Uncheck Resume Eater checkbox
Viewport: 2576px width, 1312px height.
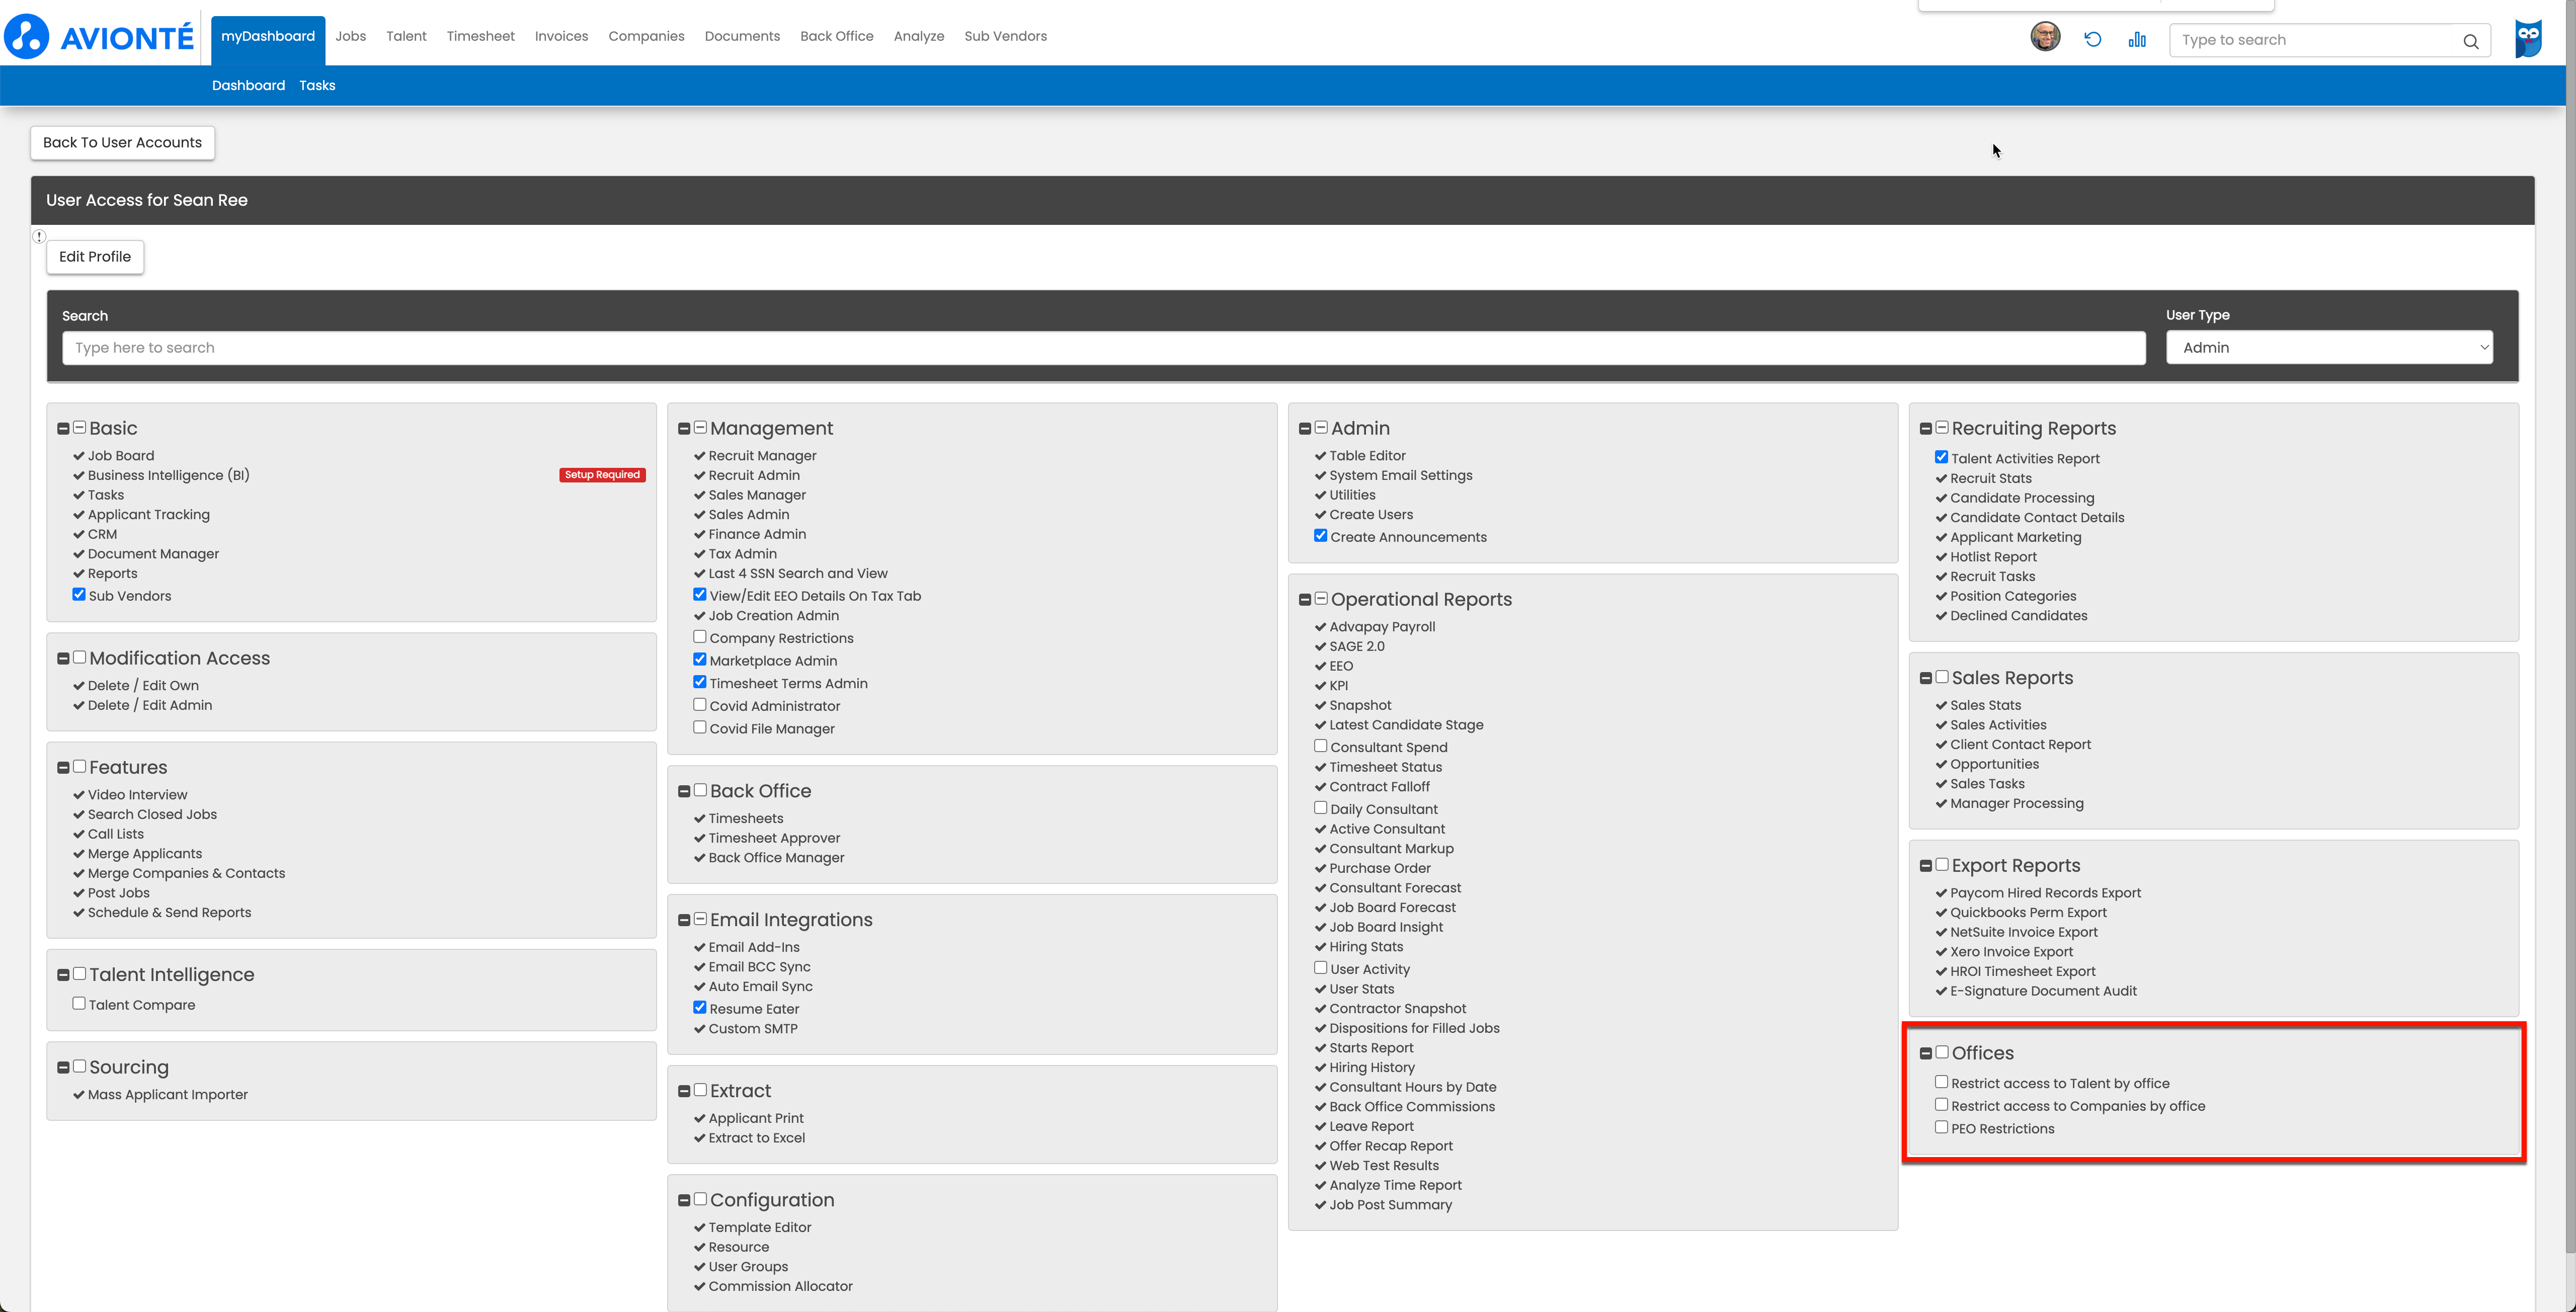coord(700,1008)
